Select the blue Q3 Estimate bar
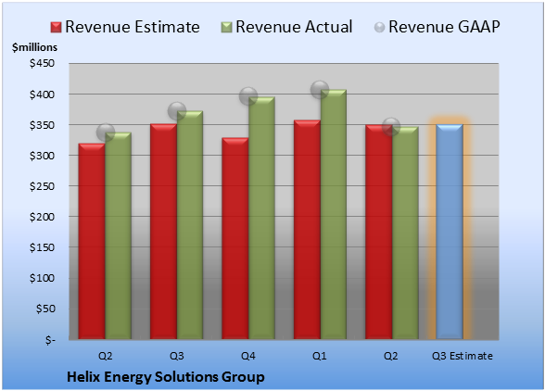This screenshot has height=391, width=545. (x=450, y=232)
